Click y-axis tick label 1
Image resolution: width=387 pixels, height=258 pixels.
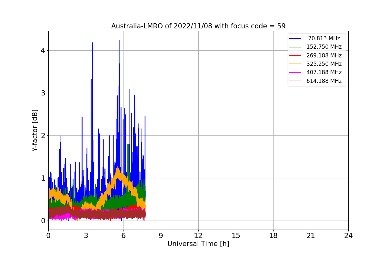tap(43, 178)
